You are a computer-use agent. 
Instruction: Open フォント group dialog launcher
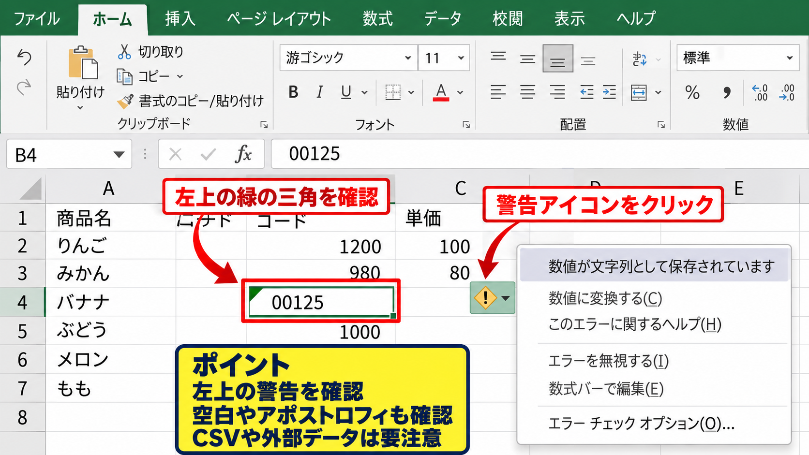click(x=466, y=125)
